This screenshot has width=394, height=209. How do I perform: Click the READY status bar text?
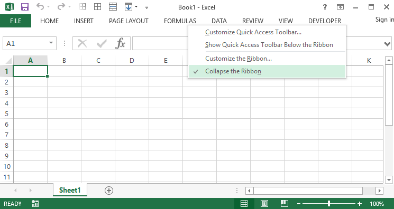pos(13,204)
